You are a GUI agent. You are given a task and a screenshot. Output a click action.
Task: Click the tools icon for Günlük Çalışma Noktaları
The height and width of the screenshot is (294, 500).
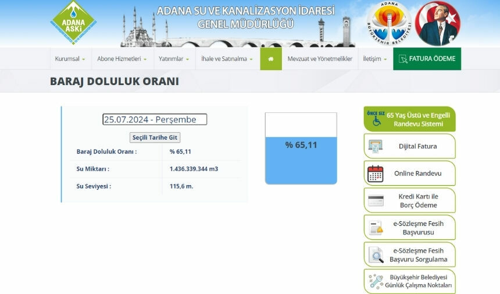(376, 282)
